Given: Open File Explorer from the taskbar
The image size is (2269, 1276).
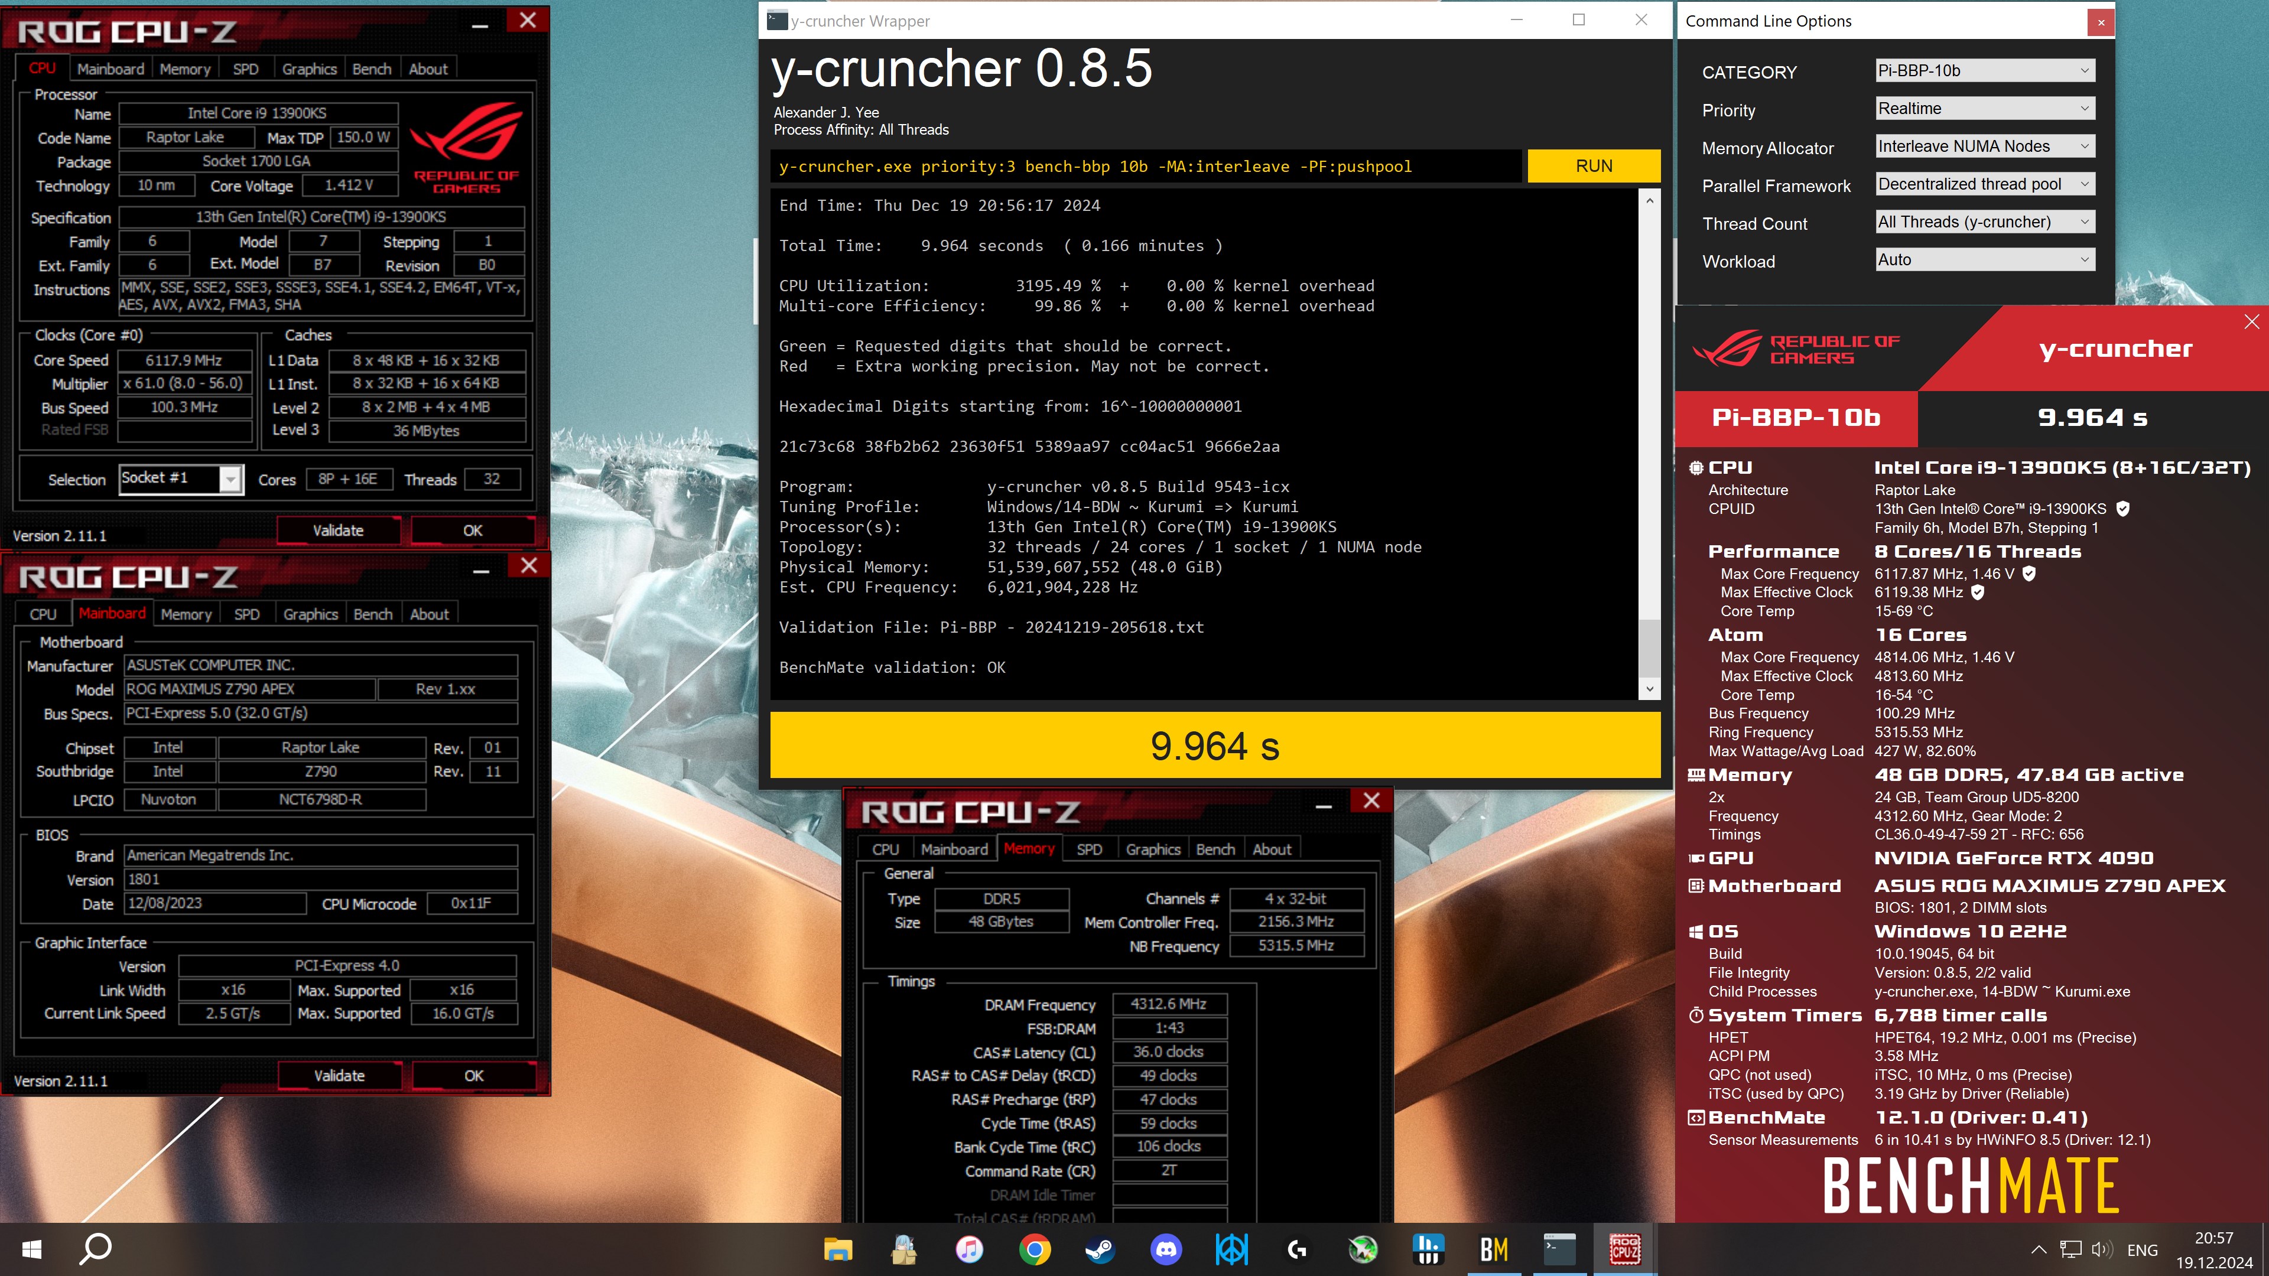Looking at the screenshot, I should pyautogui.click(x=838, y=1249).
